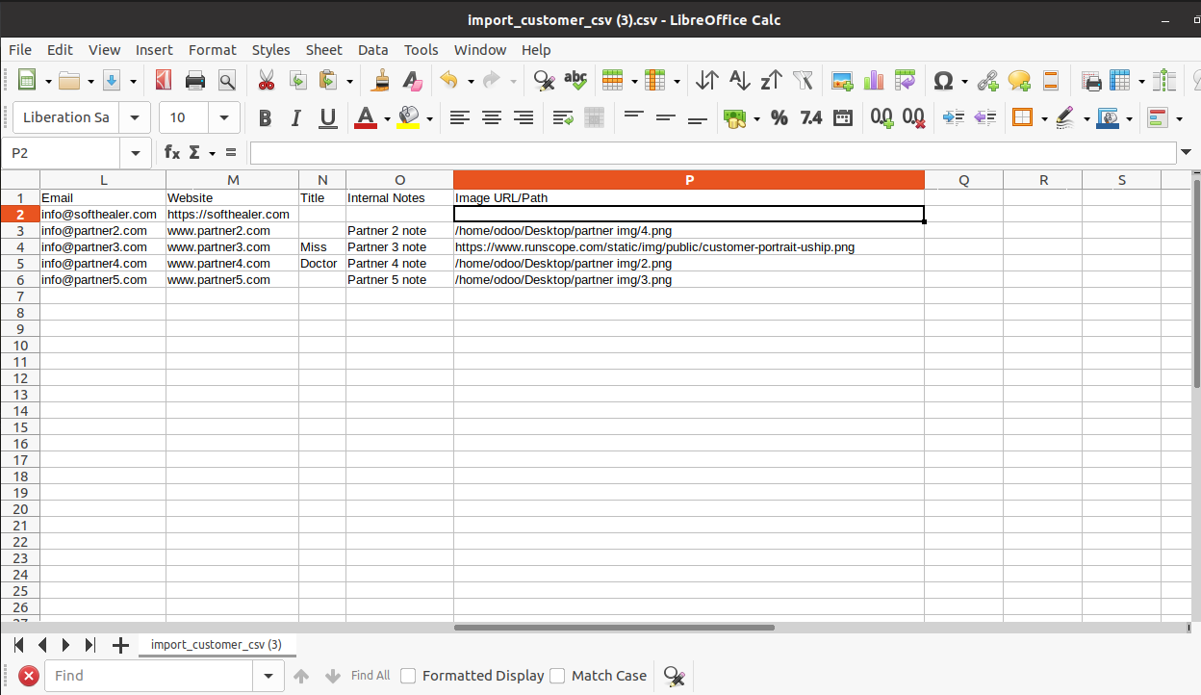
Task: Apply Underline formatting
Action: point(328,118)
